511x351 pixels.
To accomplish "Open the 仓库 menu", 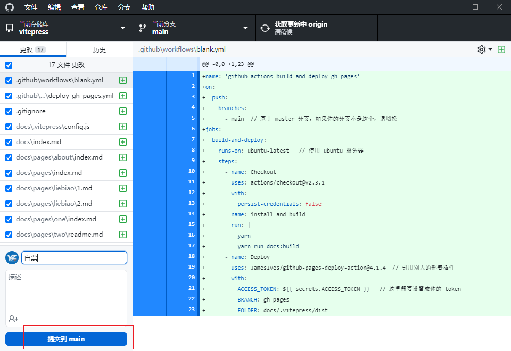I will (x=101, y=7).
